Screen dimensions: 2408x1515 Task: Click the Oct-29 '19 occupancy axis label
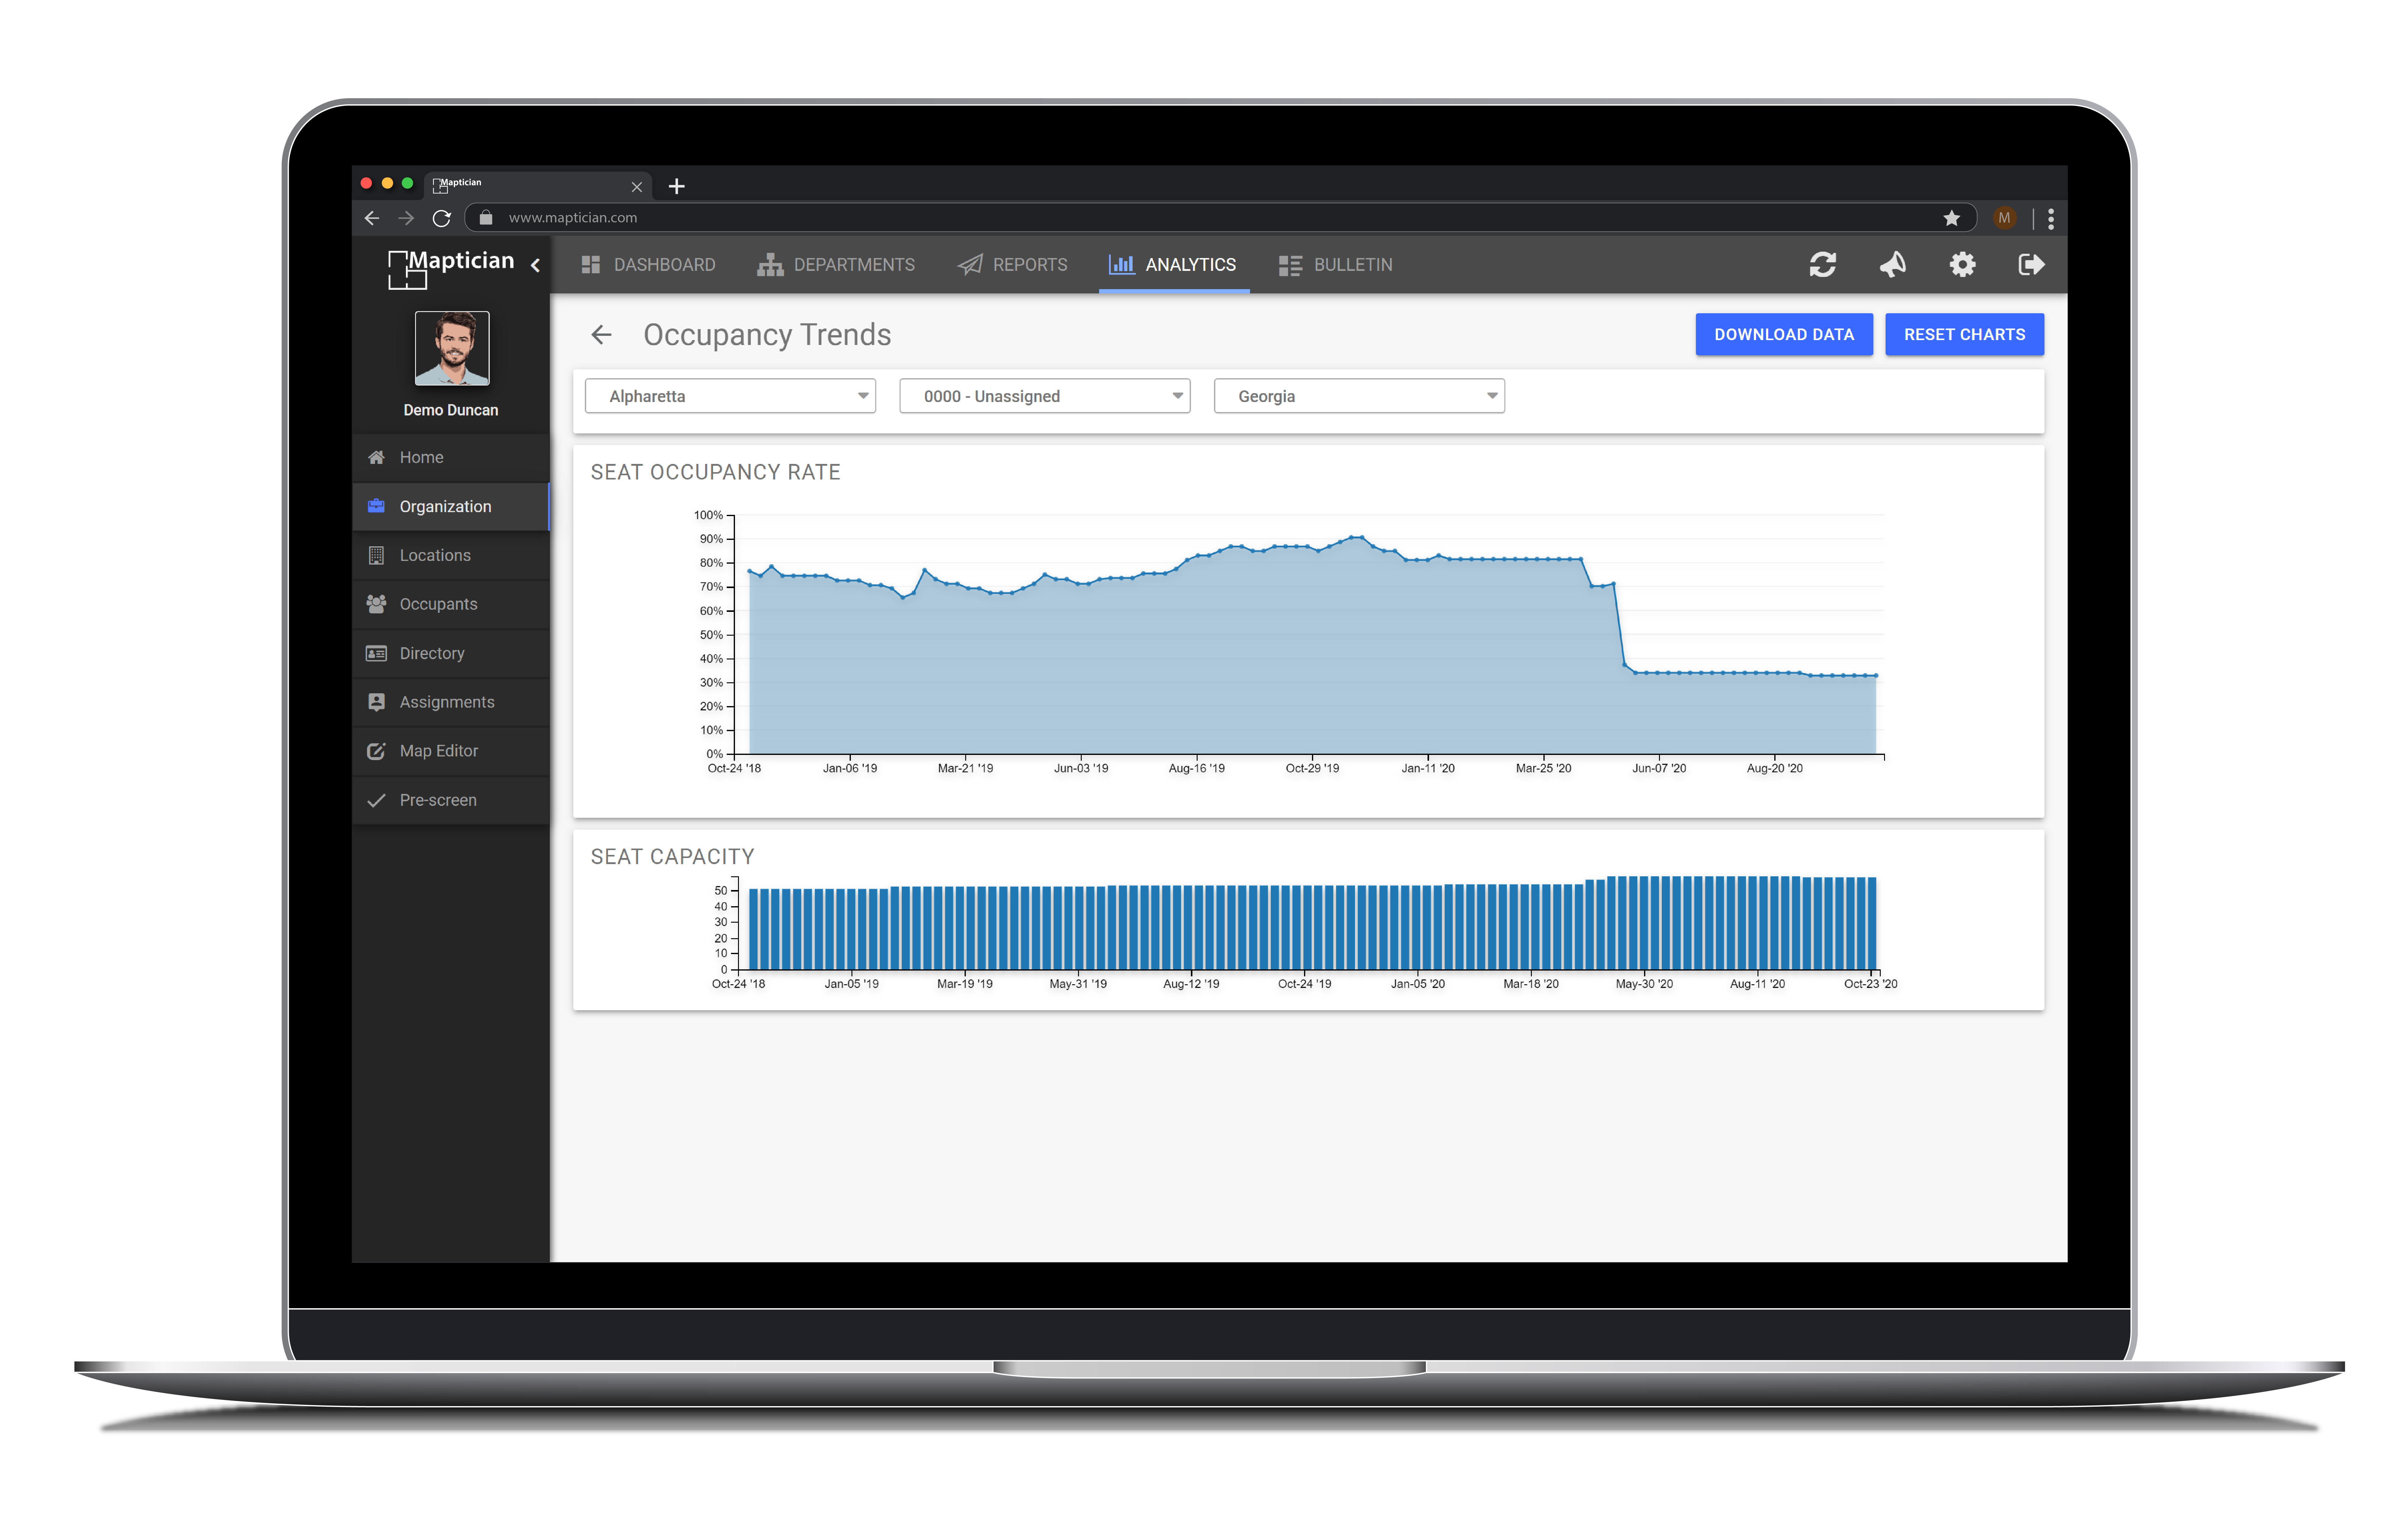click(1312, 769)
